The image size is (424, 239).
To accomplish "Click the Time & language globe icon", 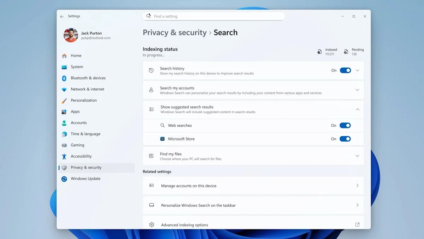I will click(x=64, y=134).
